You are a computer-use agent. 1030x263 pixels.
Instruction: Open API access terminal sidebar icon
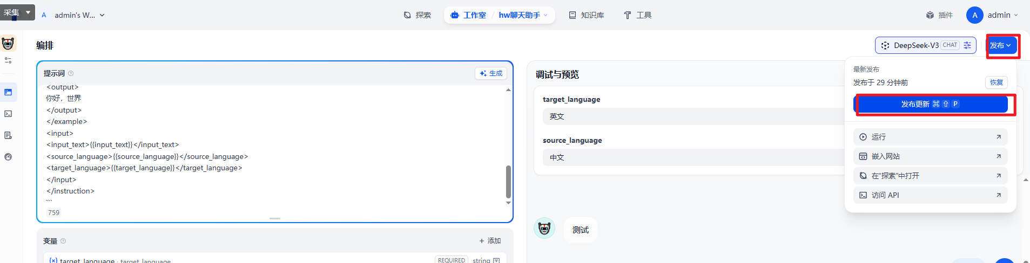[x=8, y=114]
